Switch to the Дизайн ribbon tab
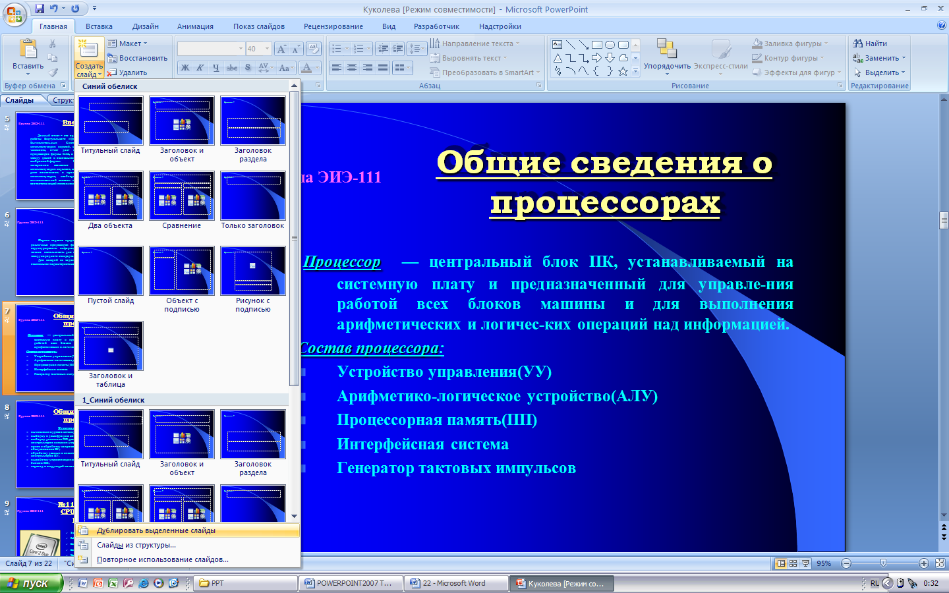 point(145,26)
